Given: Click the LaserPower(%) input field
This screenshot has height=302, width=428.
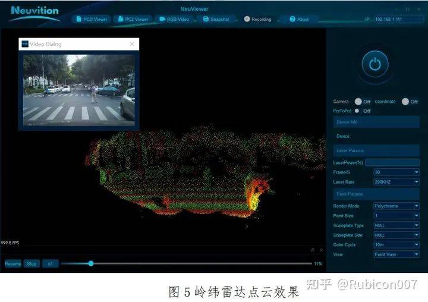Looking at the screenshot, I should 392,162.
